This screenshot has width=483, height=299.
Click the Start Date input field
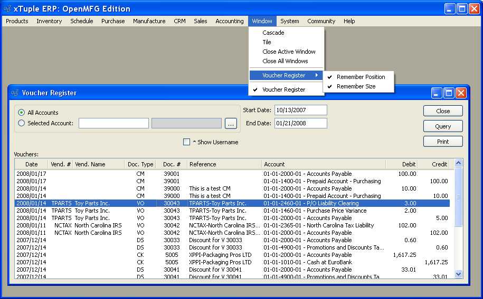pos(300,110)
